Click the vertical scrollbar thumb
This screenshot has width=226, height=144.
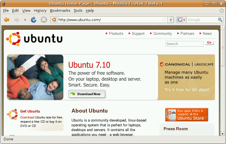[x=222, y=47]
